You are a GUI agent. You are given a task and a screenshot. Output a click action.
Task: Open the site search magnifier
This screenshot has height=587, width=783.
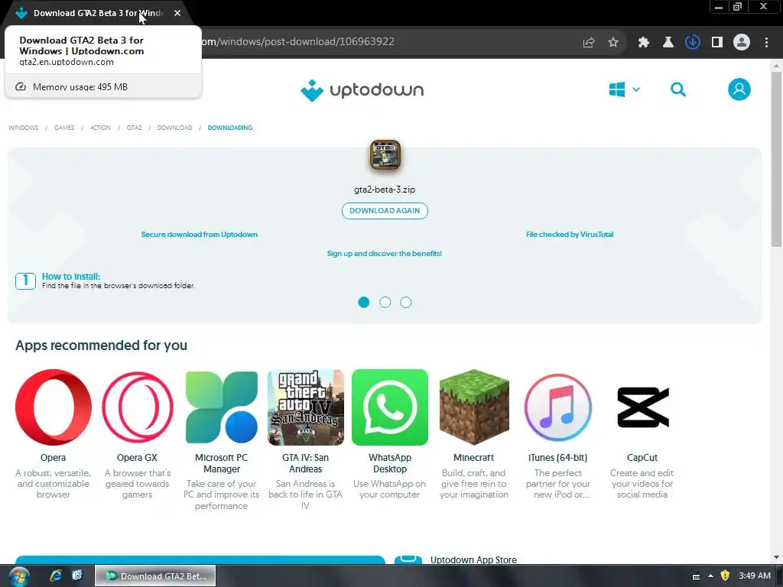click(x=677, y=90)
